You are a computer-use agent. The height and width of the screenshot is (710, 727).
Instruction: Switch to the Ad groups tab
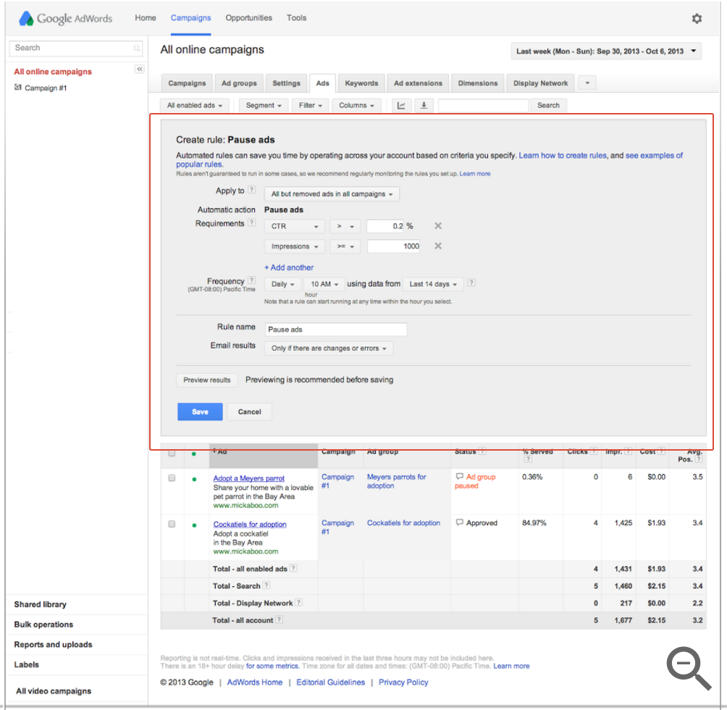(239, 83)
